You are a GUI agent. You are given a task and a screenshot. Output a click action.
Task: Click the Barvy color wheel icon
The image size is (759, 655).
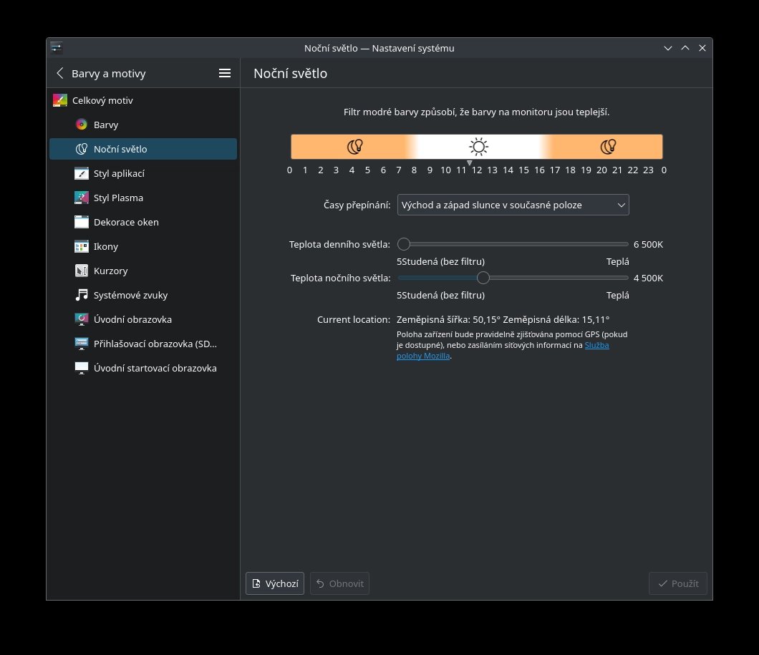pyautogui.click(x=82, y=125)
